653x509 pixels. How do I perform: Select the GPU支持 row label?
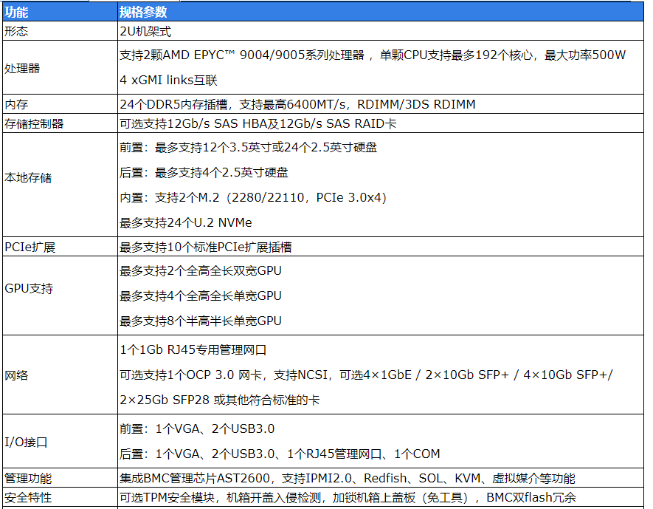29,289
